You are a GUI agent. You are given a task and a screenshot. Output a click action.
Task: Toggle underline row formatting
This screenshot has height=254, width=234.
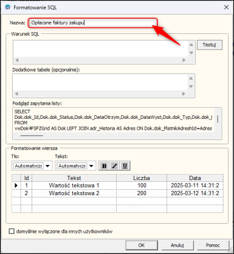[x=125, y=166]
